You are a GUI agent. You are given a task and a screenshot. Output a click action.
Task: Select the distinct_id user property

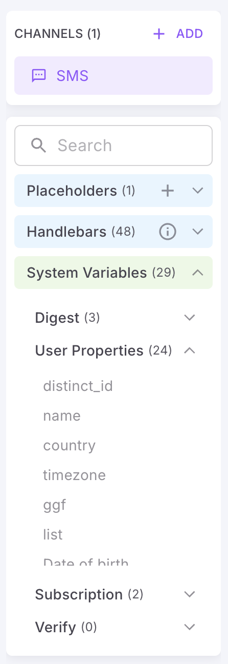click(x=78, y=385)
